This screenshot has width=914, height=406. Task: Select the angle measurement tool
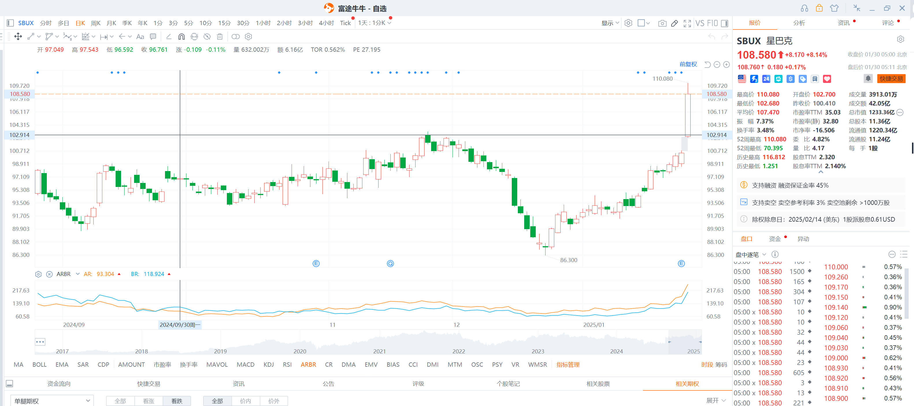coord(169,36)
